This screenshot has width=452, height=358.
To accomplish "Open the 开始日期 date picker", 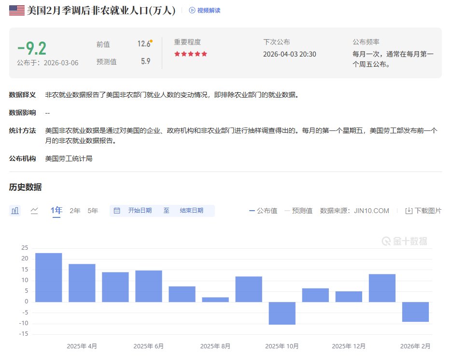I will 140,211.
